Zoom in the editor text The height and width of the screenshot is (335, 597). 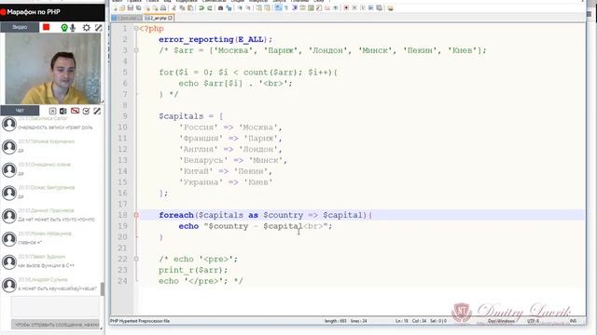point(241,7)
